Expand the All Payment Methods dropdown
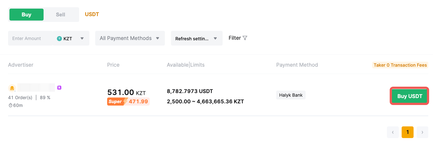 [130, 38]
